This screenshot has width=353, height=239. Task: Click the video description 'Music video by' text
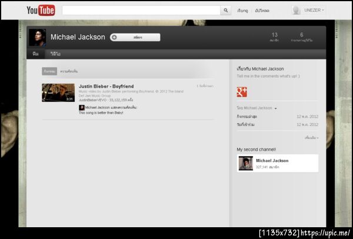(131, 94)
